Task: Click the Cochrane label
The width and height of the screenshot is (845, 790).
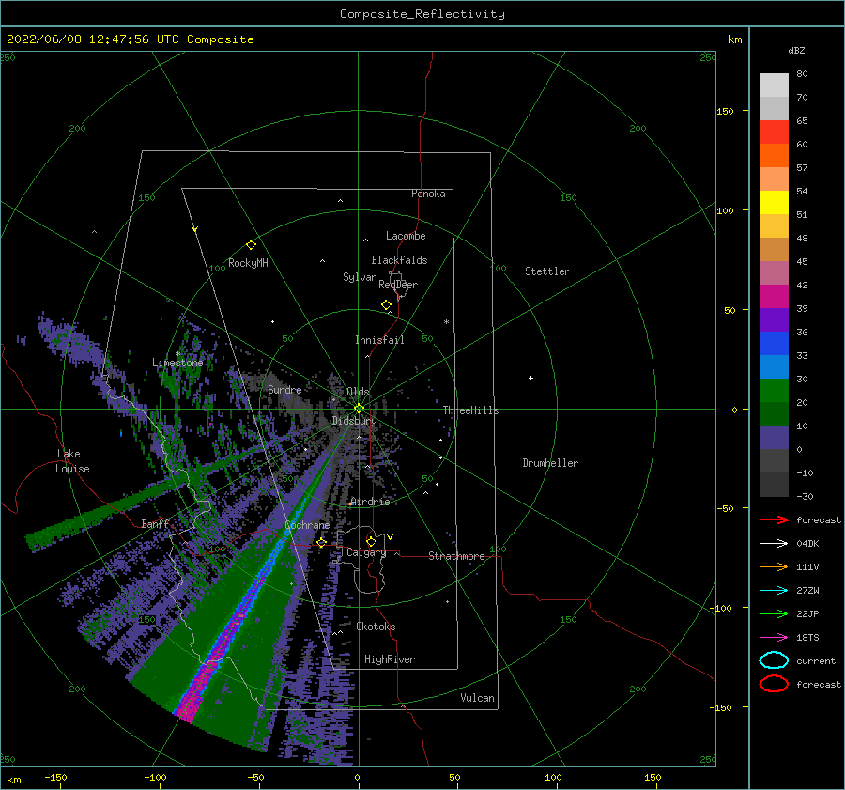Action: [x=307, y=525]
